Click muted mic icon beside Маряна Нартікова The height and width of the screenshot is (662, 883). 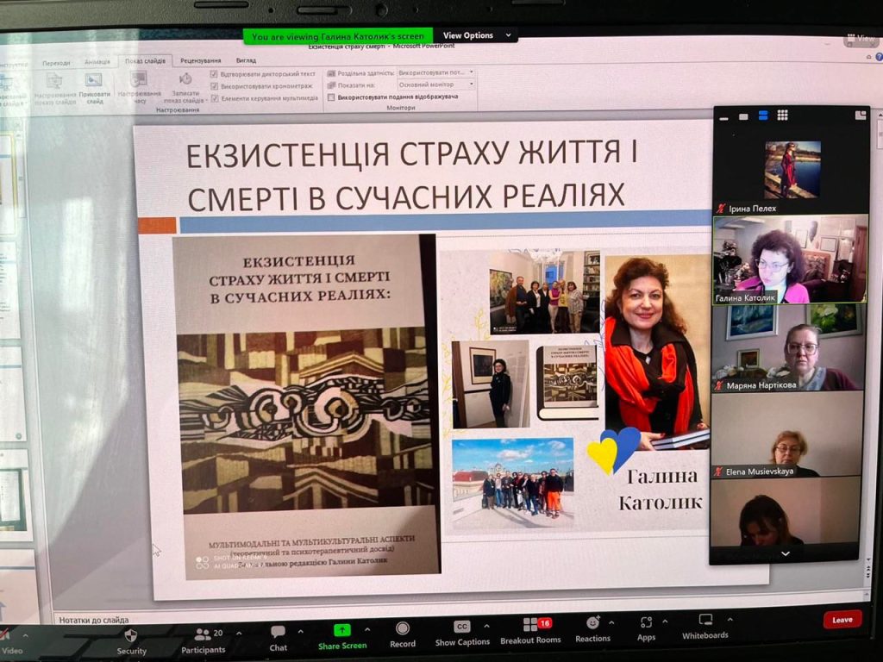tap(719, 386)
